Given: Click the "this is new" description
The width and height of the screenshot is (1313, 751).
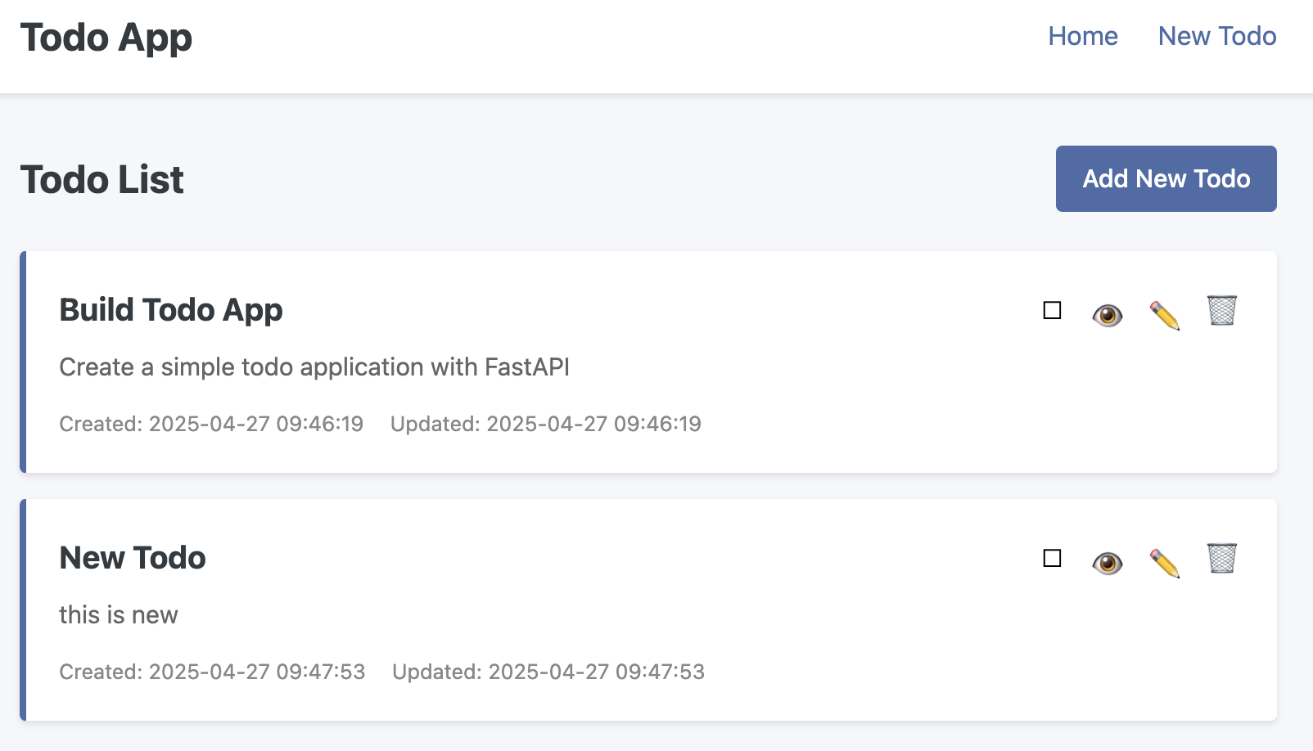Looking at the screenshot, I should point(119,615).
